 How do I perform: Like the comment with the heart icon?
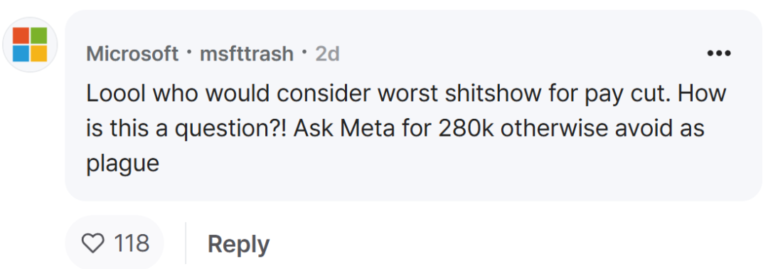93,243
